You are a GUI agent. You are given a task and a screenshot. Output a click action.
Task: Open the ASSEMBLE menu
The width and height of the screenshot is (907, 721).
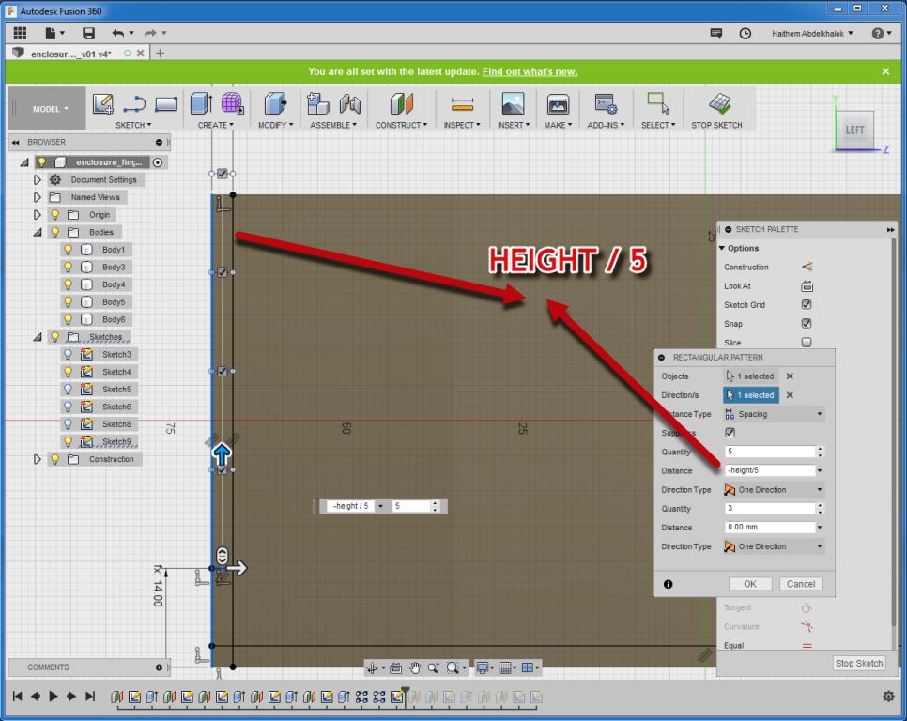(333, 125)
